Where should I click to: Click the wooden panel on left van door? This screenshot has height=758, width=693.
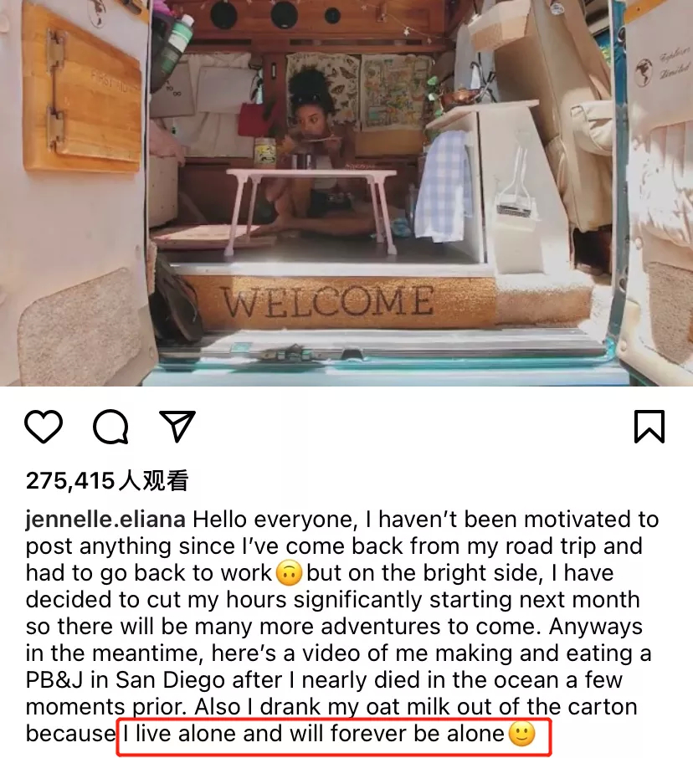click(82, 92)
